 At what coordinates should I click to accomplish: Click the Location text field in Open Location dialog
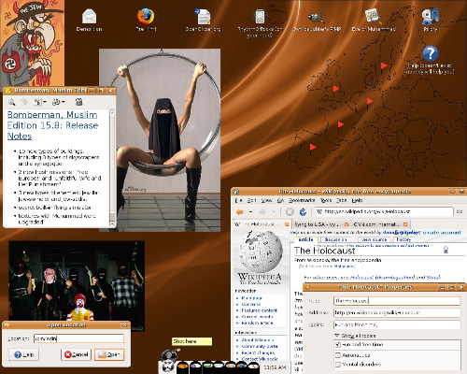coord(78,338)
